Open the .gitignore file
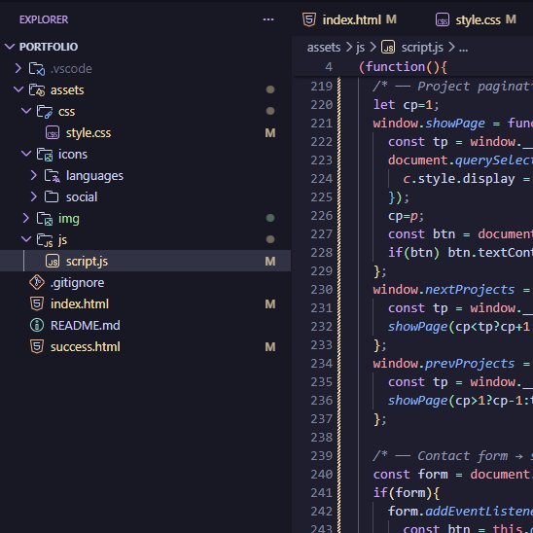The image size is (533, 533). click(77, 283)
